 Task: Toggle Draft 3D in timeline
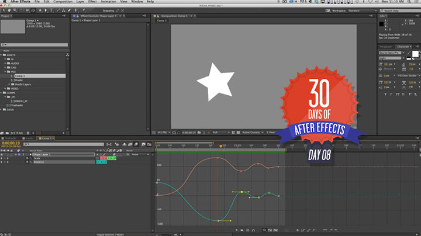pyautogui.click(x=117, y=144)
